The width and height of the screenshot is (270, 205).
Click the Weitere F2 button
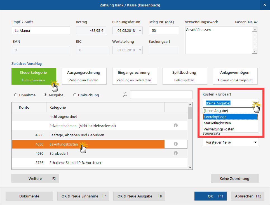[x=35, y=178]
